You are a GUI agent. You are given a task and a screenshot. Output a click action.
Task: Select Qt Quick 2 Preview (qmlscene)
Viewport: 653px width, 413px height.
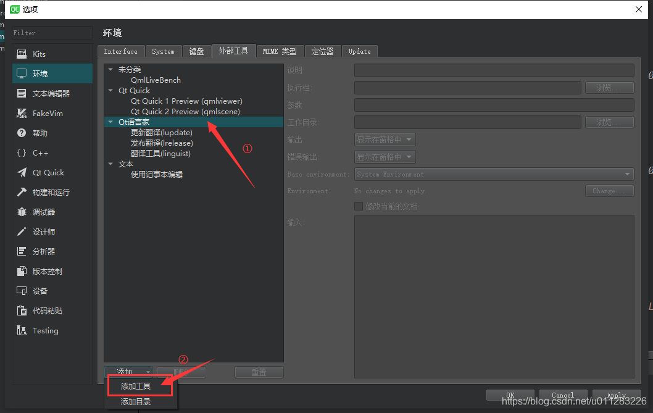tap(185, 111)
